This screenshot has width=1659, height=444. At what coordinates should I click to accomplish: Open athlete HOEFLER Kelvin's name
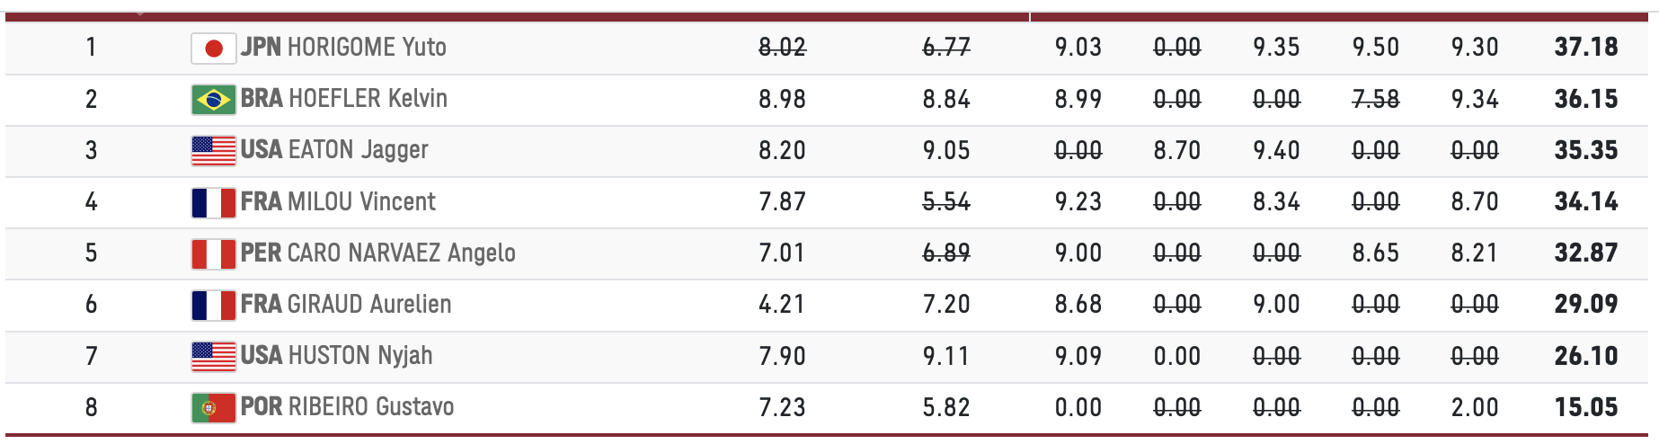368,98
